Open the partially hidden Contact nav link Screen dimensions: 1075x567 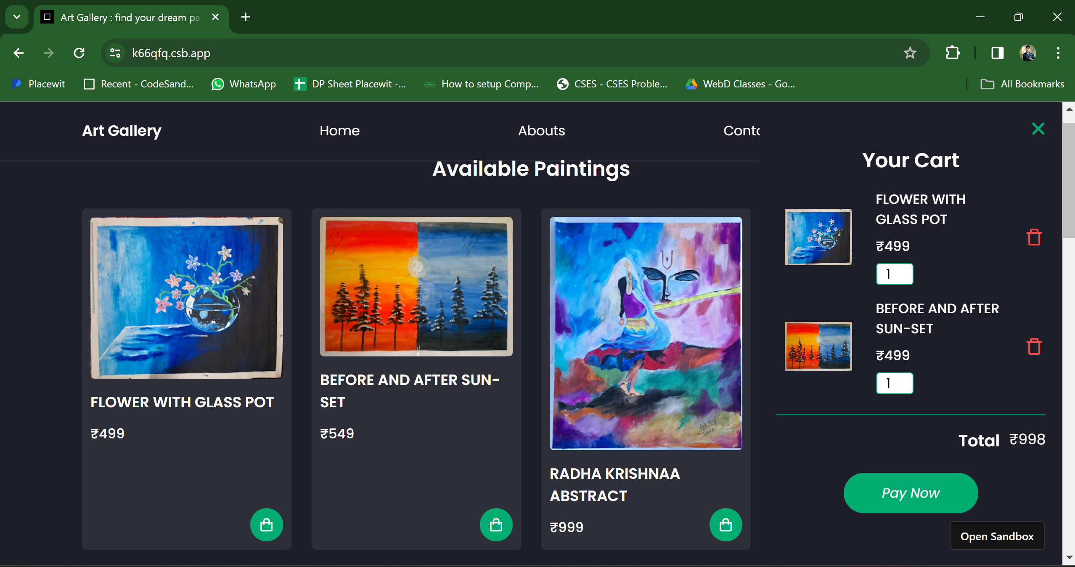point(741,131)
